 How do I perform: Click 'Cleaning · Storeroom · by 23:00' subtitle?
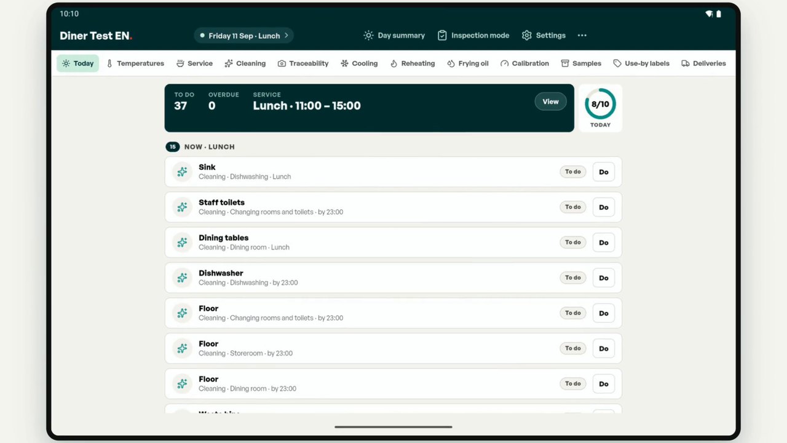[245, 354]
